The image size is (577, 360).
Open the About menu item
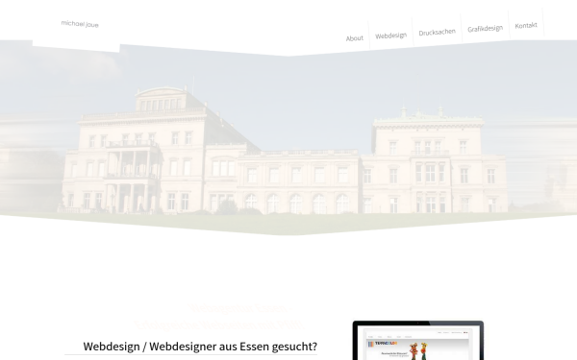pyautogui.click(x=354, y=38)
